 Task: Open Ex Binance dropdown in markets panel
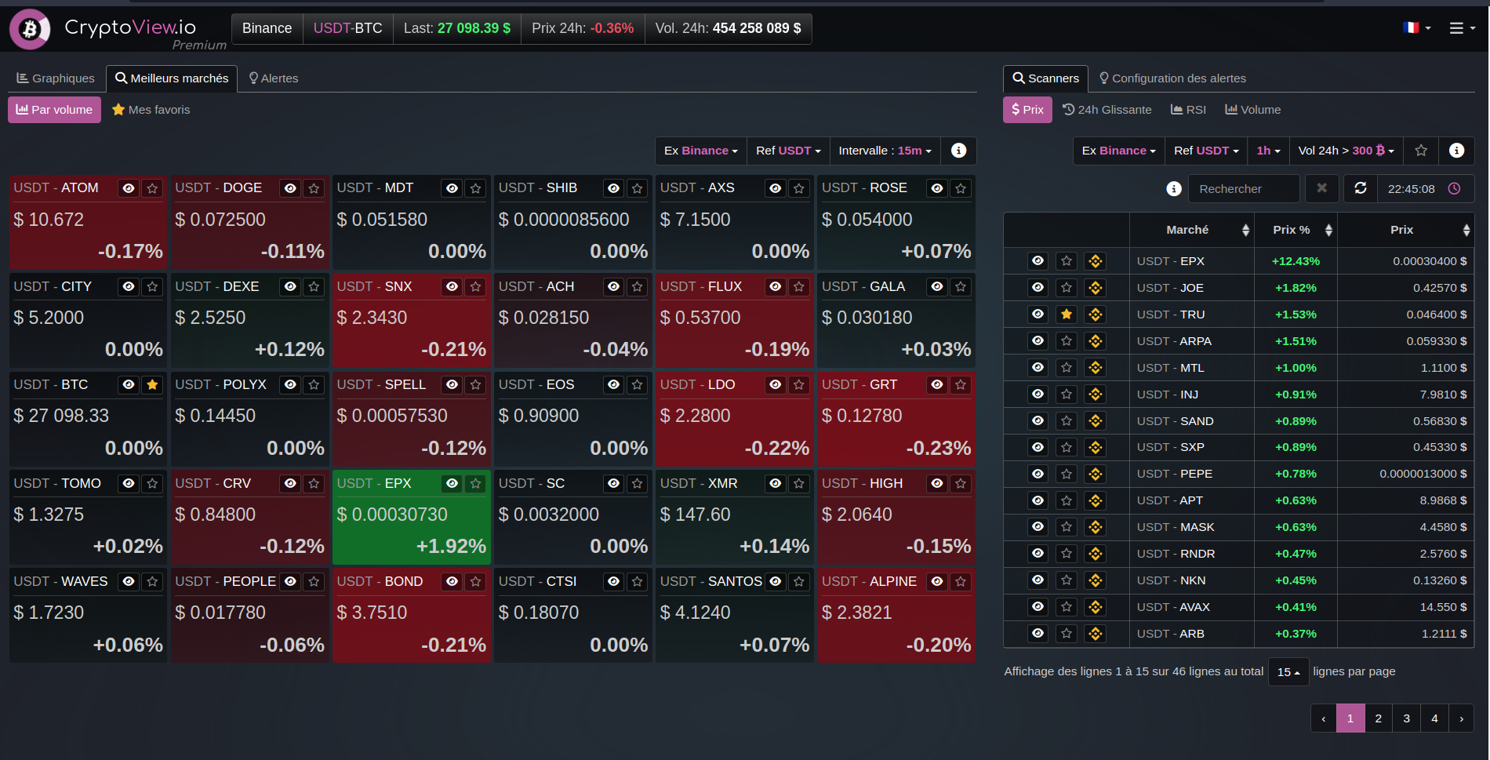click(701, 151)
